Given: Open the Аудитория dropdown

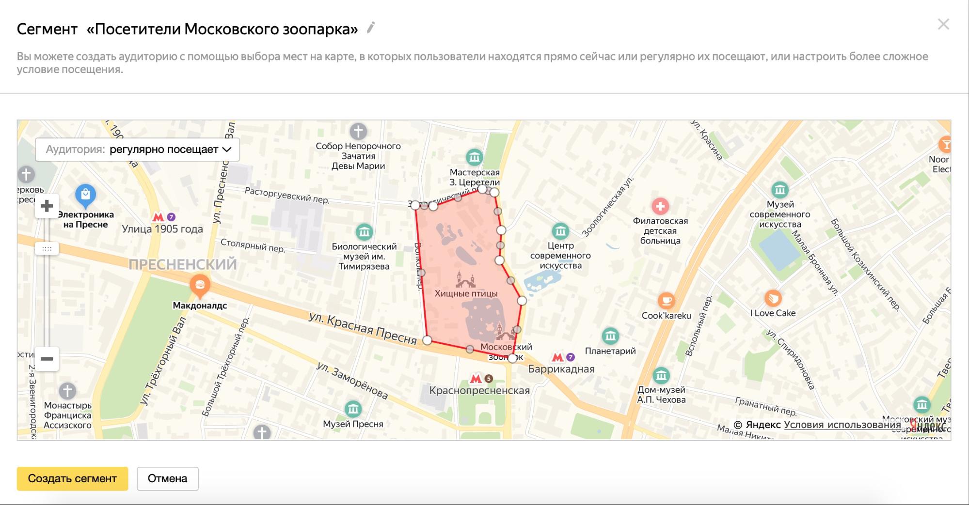Looking at the screenshot, I should pyautogui.click(x=138, y=149).
